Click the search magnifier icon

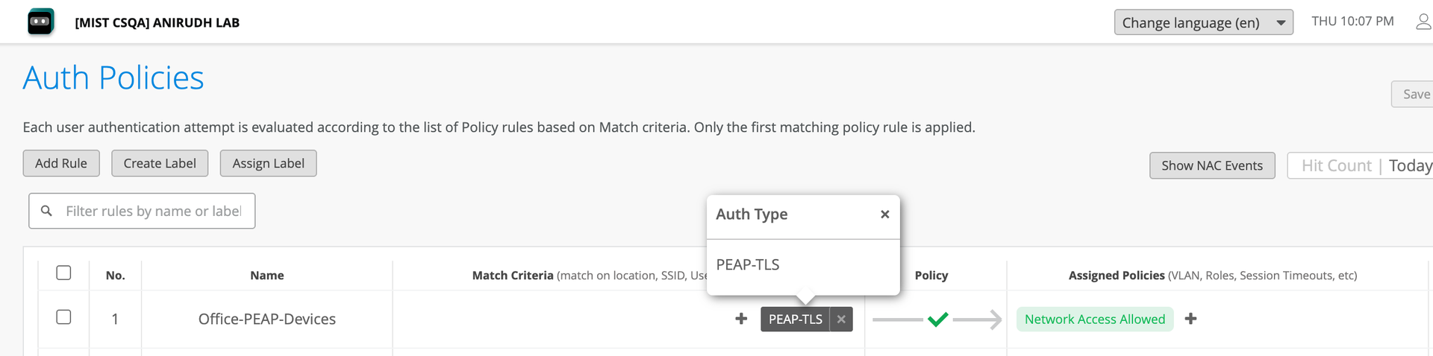46,212
